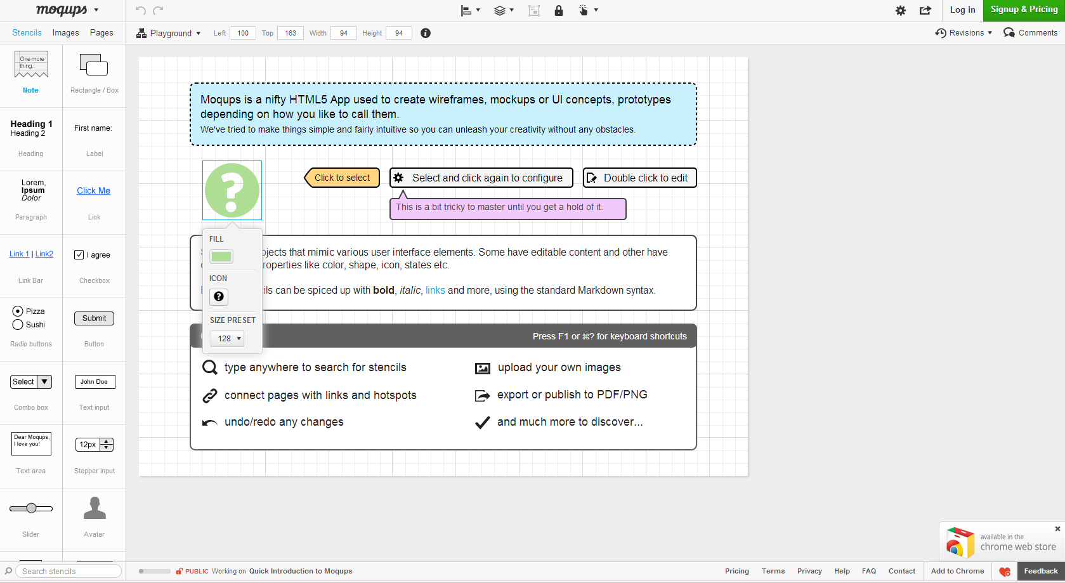Click the Submit button stencil

coord(95,318)
